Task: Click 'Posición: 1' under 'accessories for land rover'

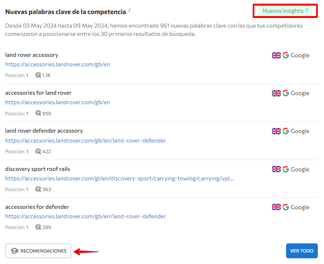Action: [17, 114]
